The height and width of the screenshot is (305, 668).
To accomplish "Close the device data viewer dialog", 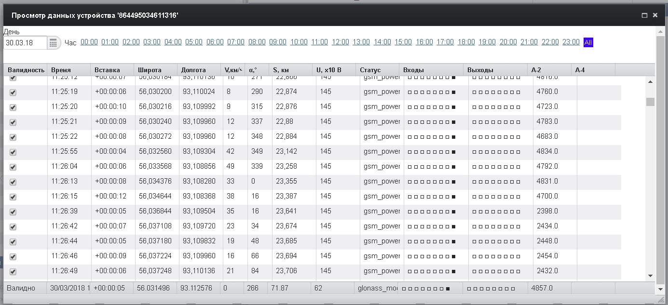I will 655,15.
